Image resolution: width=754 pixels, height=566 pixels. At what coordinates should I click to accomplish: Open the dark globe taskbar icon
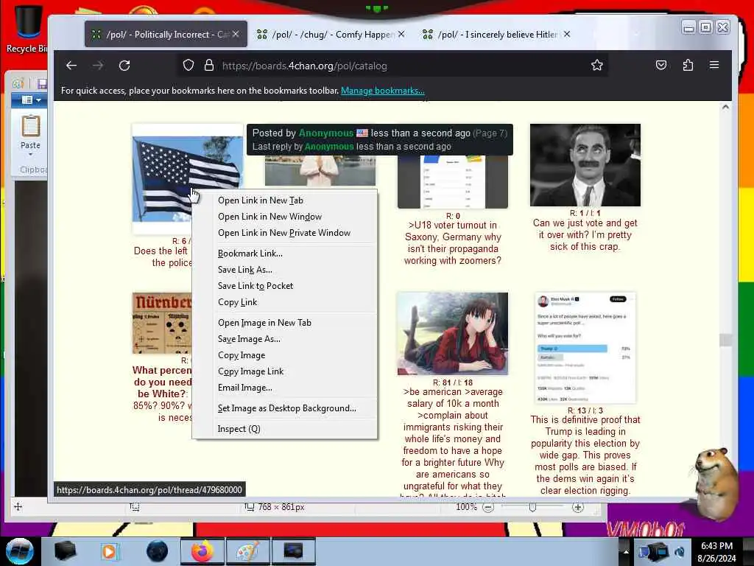click(x=157, y=551)
